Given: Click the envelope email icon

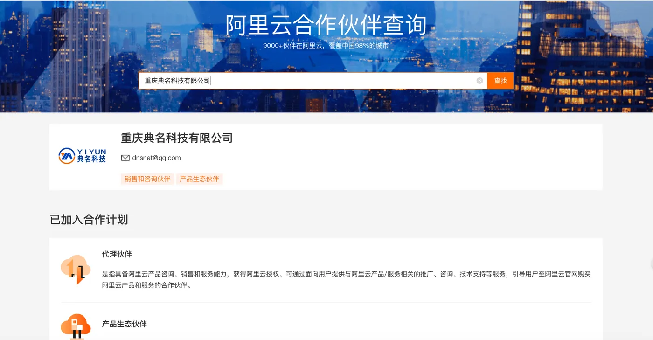Looking at the screenshot, I should [125, 158].
